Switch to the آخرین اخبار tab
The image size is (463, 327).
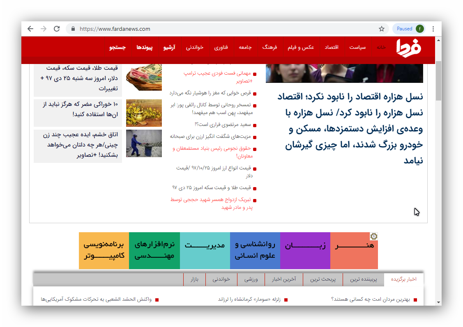(284, 279)
